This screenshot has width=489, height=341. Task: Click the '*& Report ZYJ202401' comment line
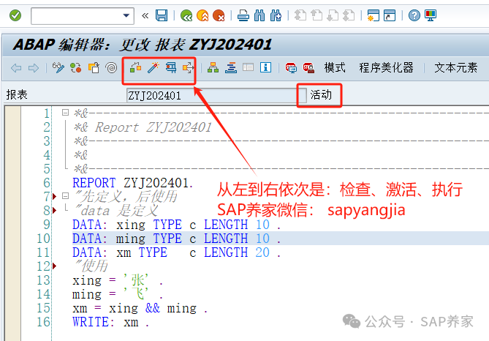tap(143, 127)
